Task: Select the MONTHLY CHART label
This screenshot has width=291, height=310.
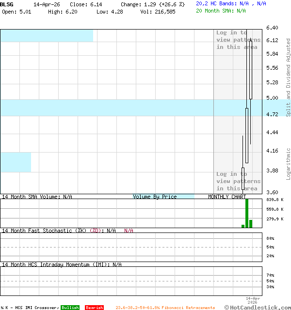Action: (x=227, y=197)
